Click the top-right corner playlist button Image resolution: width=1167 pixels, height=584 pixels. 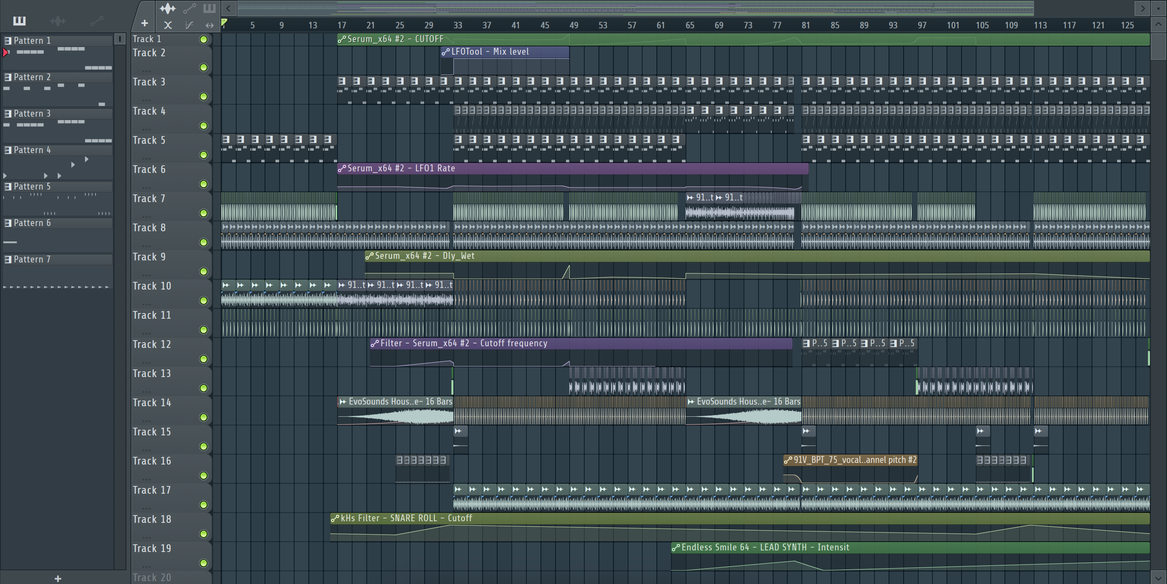[x=1158, y=8]
